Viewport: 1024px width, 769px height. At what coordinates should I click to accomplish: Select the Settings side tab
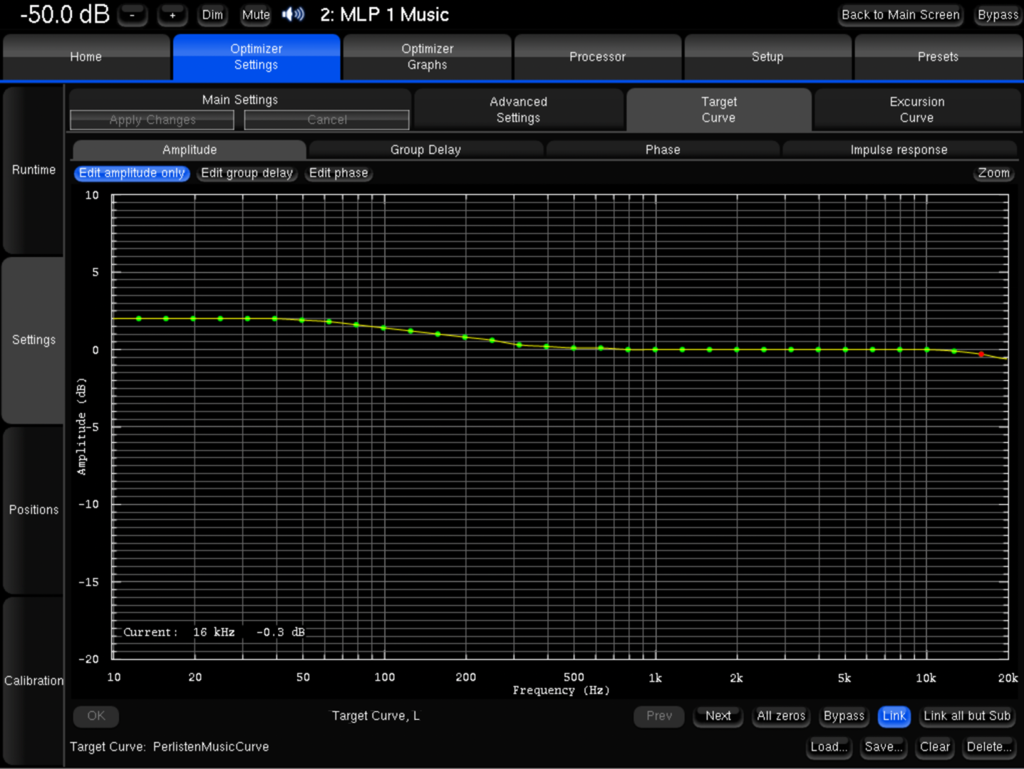point(33,340)
